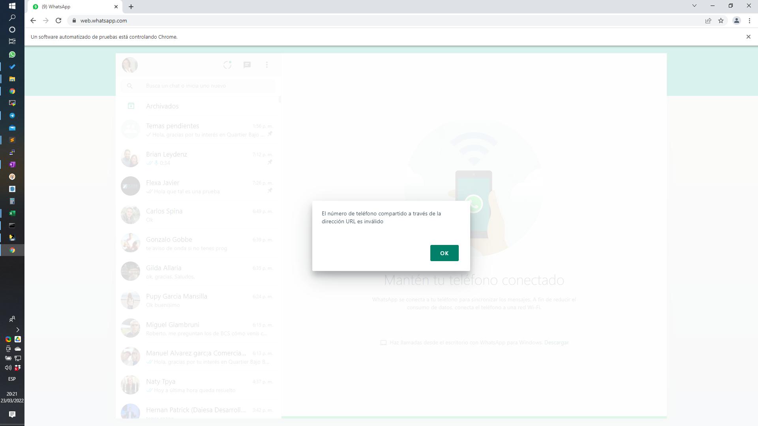The image size is (758, 426).
Task: Open Gilda Allaria chat
Action: [198, 272]
